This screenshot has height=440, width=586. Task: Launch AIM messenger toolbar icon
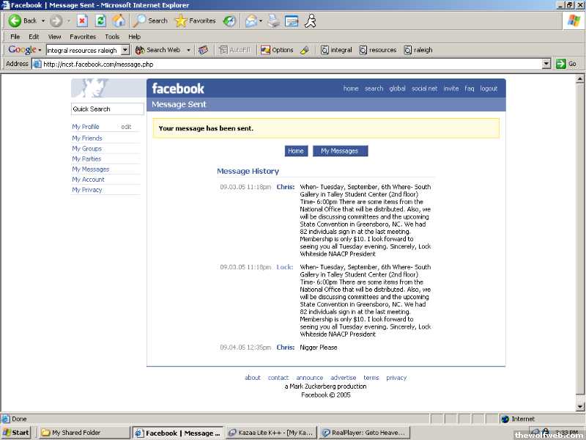click(x=311, y=21)
